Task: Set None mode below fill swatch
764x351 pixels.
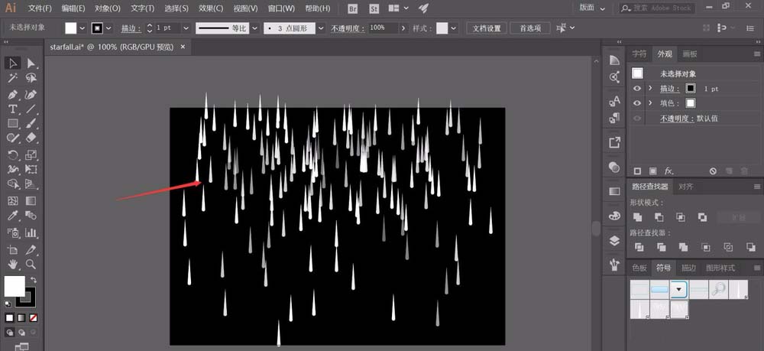Action: (34, 318)
